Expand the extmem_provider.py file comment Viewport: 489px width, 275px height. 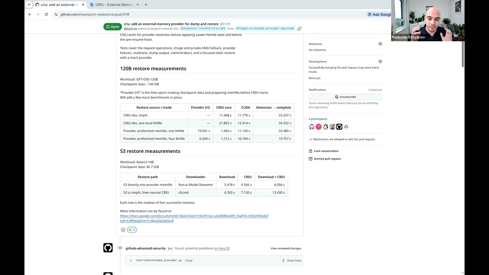pyautogui.click(x=131, y=260)
